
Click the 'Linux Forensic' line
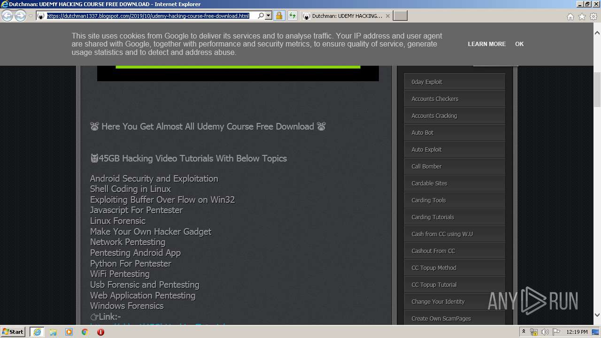click(118, 221)
